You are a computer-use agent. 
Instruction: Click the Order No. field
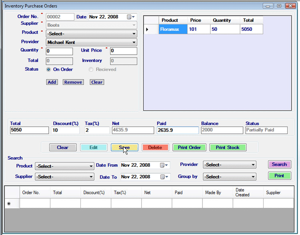[x=60, y=17]
